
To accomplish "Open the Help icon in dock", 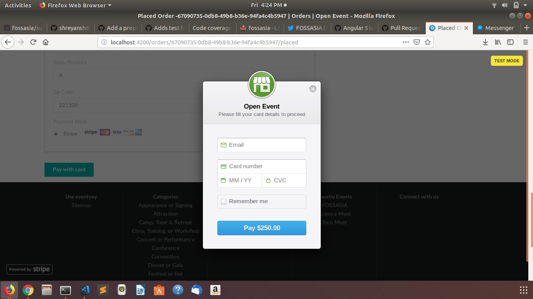I will (178, 290).
